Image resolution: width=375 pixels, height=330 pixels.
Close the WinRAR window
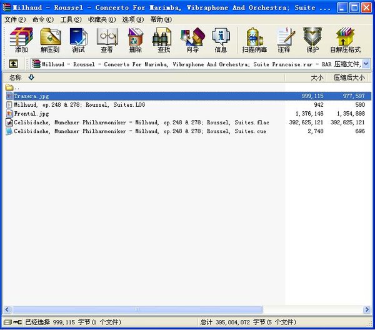(366, 7)
